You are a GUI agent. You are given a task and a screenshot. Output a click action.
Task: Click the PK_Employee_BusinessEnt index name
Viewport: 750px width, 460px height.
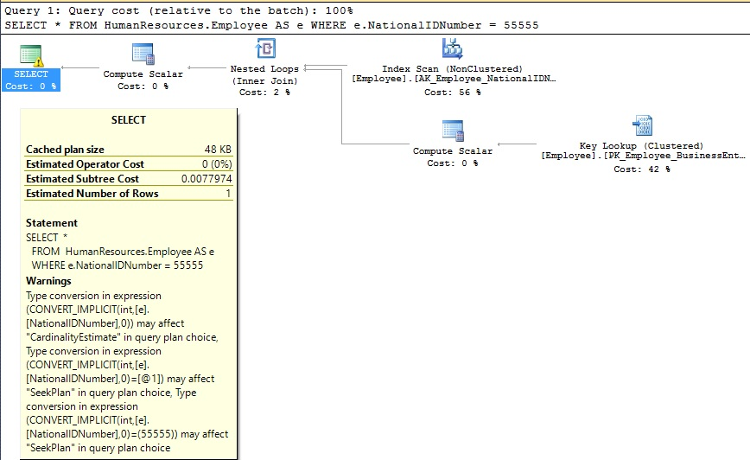click(644, 156)
